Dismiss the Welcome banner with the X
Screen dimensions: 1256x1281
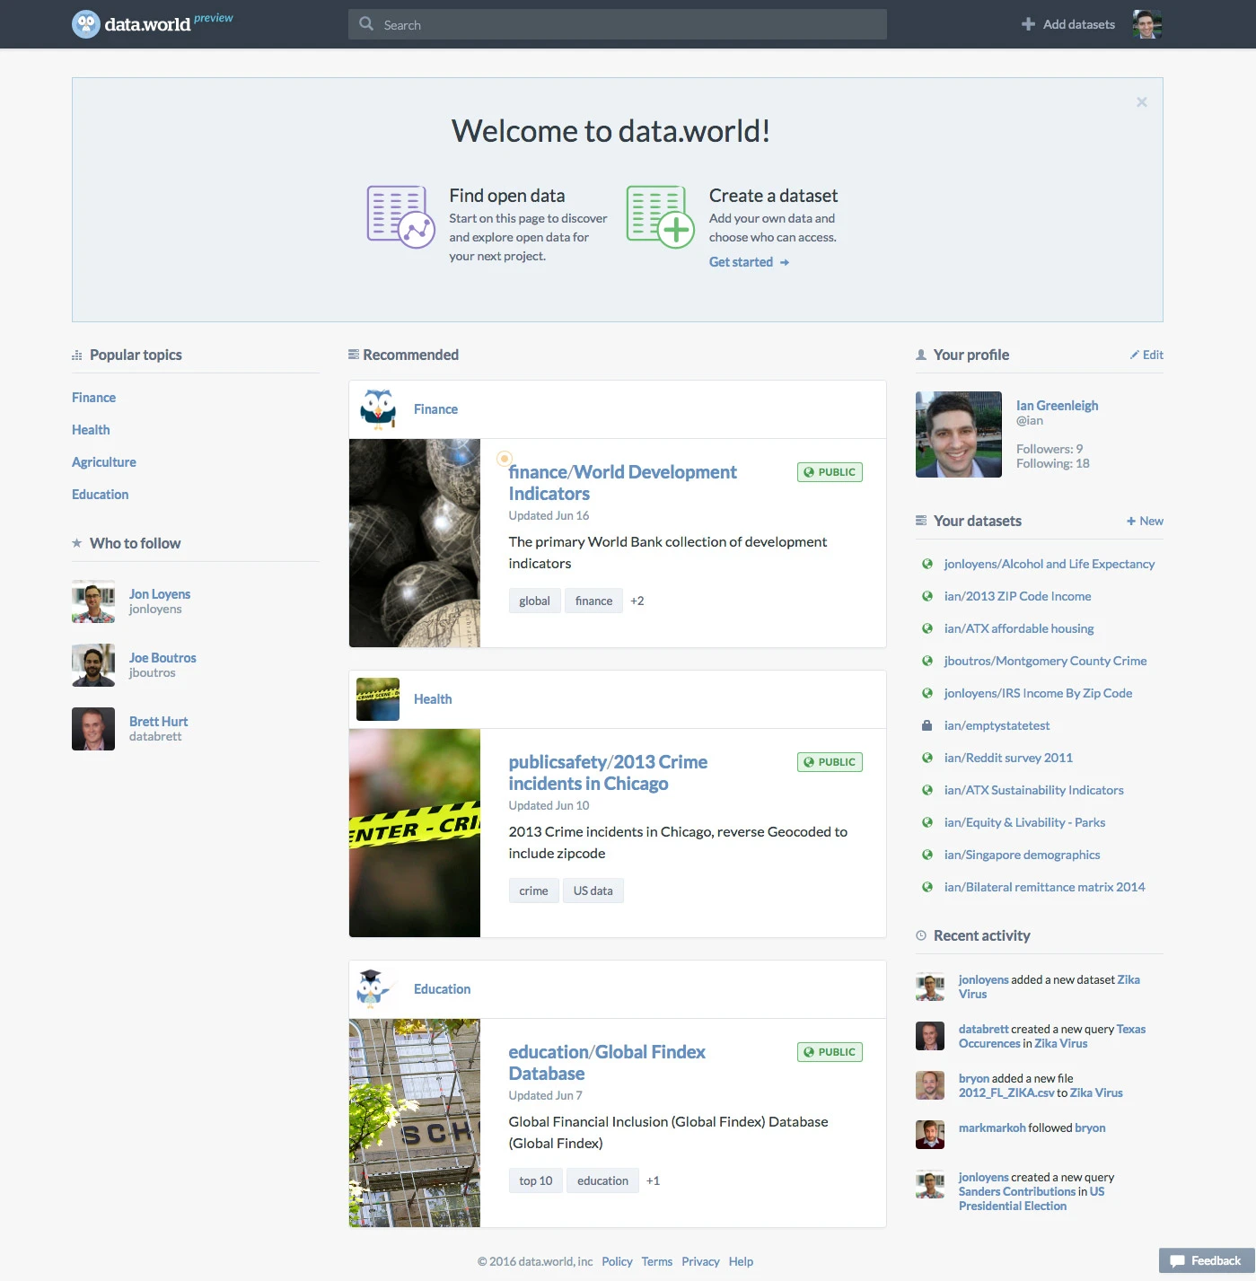[1141, 101]
